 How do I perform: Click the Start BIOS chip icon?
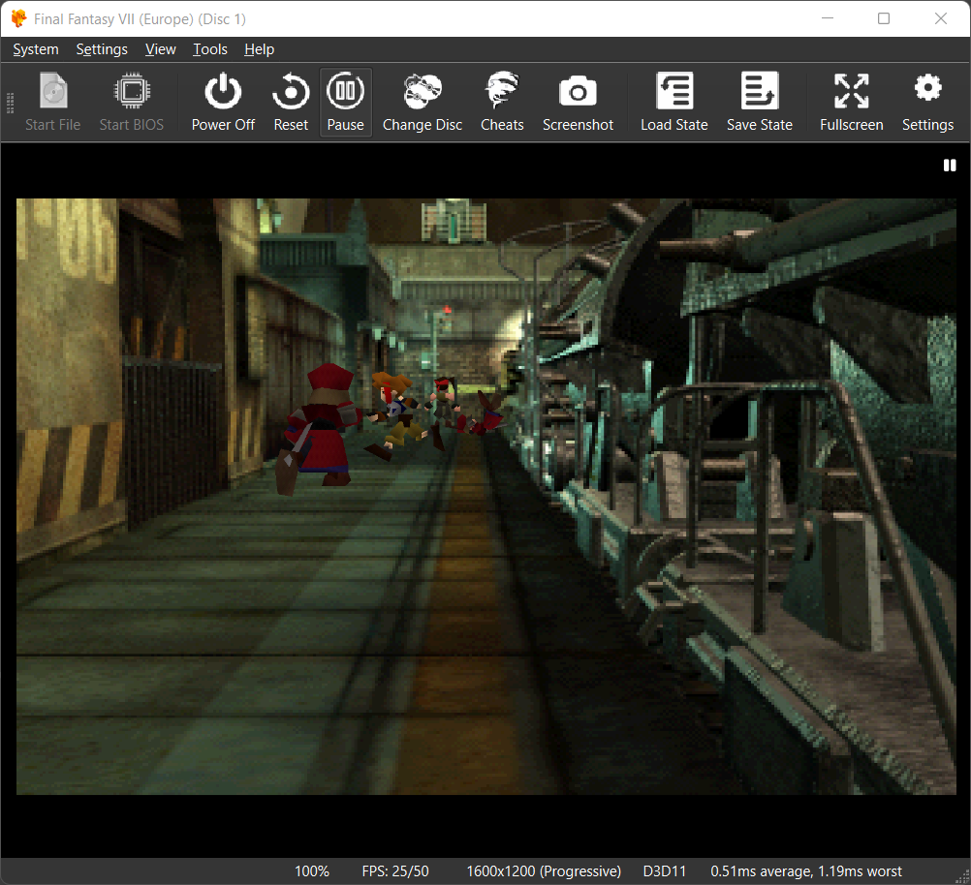pyautogui.click(x=132, y=91)
